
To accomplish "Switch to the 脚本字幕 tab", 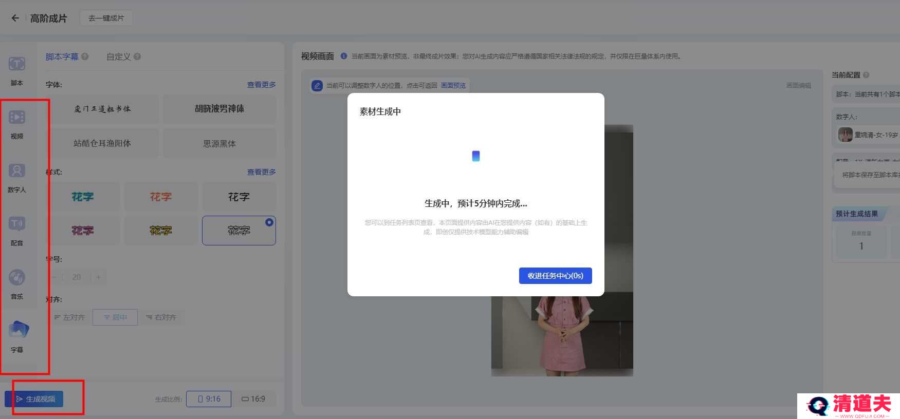I will 62,56.
